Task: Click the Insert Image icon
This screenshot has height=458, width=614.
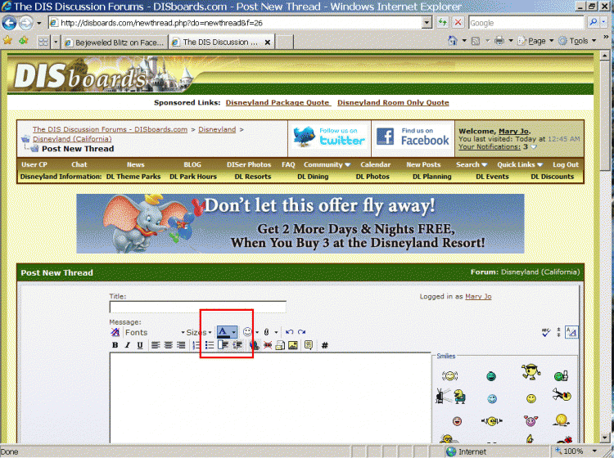Action: point(293,345)
